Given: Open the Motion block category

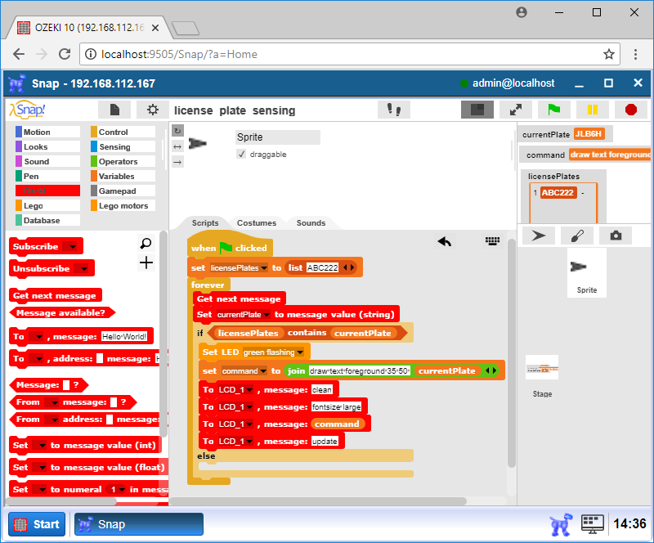Looking at the screenshot, I should click(x=47, y=132).
